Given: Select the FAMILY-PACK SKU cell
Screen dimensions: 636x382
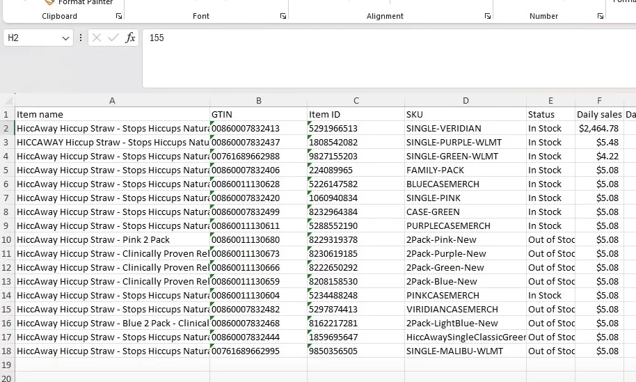Looking at the screenshot, I should tap(466, 170).
